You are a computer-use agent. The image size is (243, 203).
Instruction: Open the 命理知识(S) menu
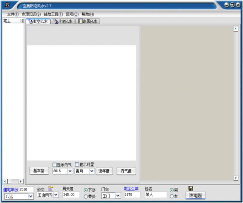[31, 14]
